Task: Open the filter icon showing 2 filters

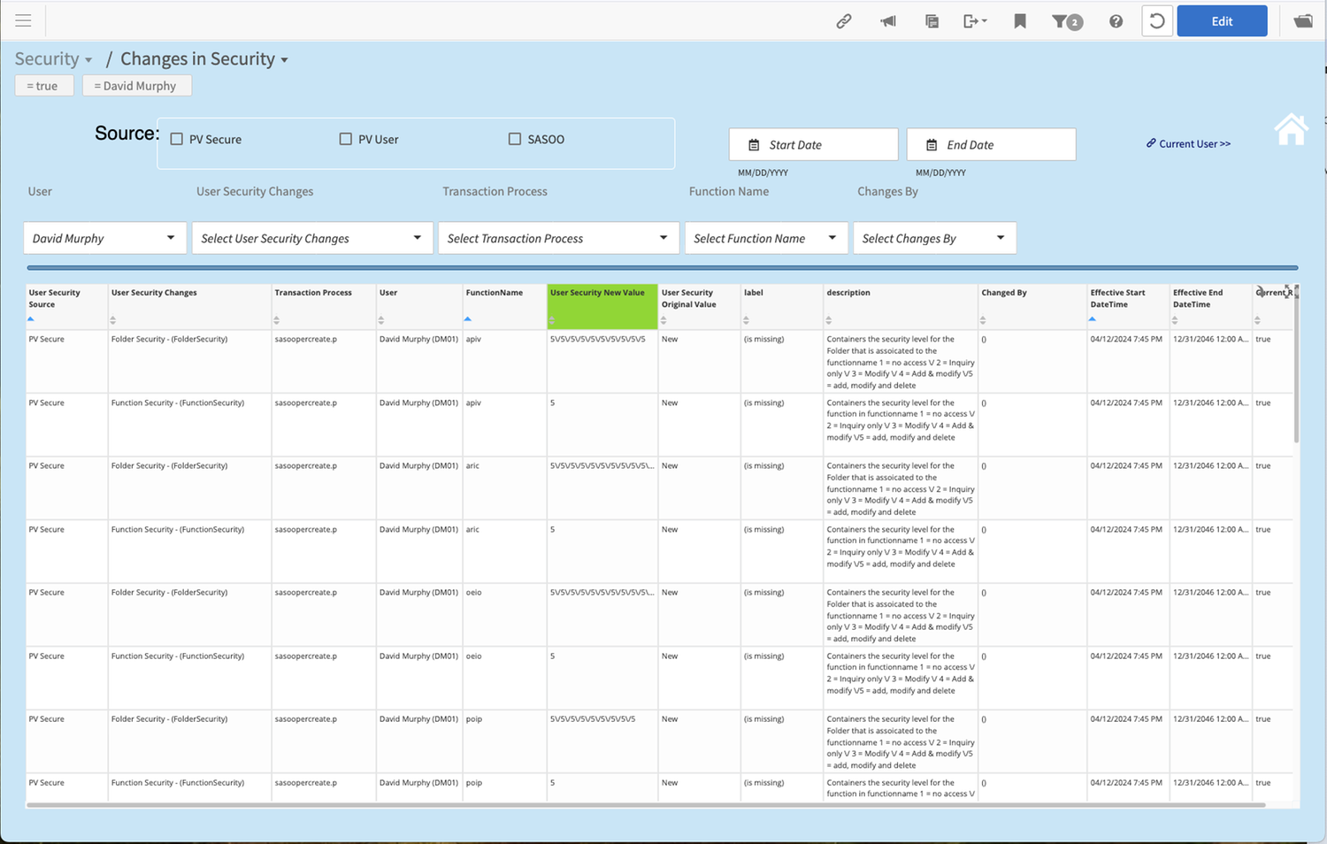Action: point(1062,20)
